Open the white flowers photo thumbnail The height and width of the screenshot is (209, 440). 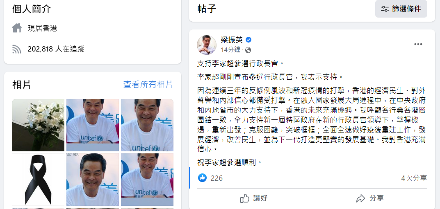pos(38,125)
